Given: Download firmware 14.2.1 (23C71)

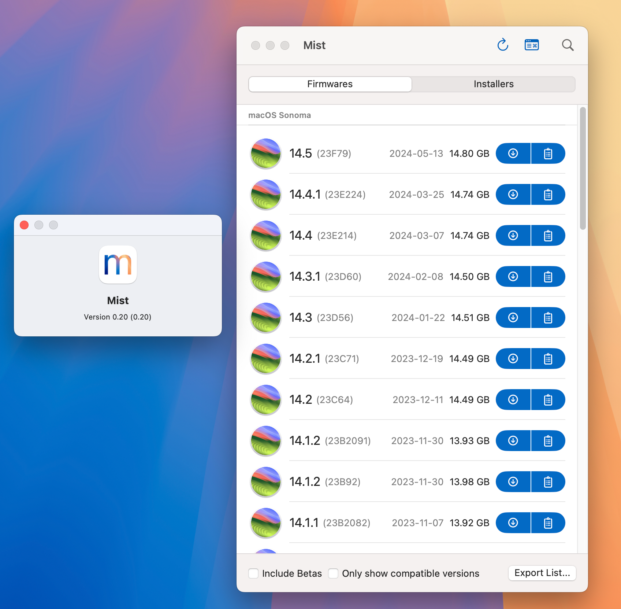Looking at the screenshot, I should click(513, 358).
